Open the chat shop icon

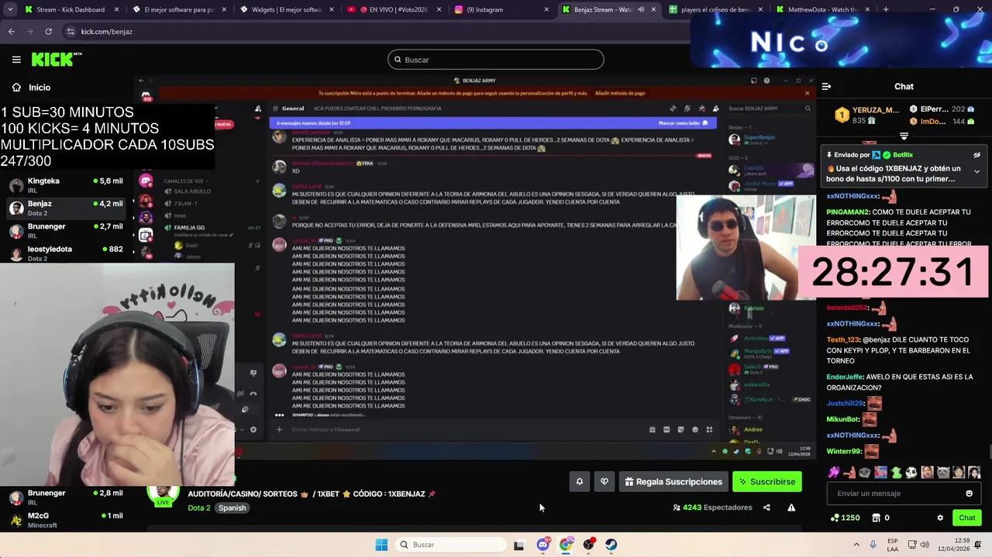click(x=877, y=518)
